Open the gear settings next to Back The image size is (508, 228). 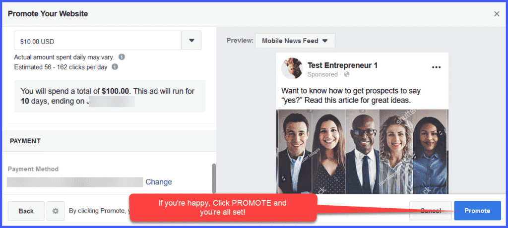[x=56, y=211]
